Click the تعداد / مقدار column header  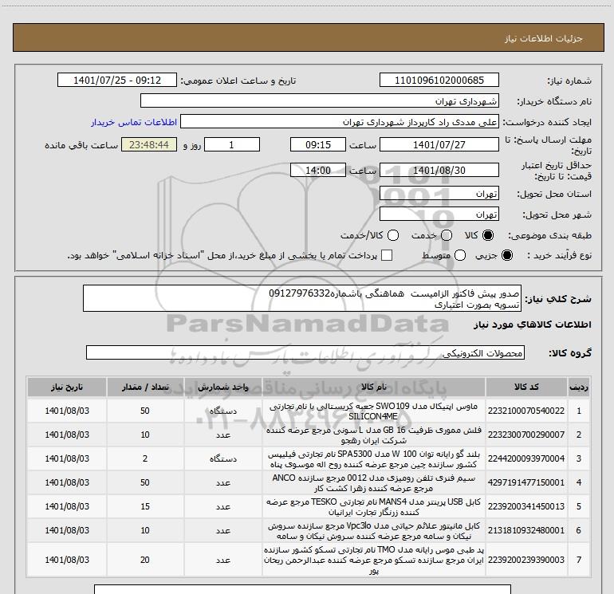point(145,387)
